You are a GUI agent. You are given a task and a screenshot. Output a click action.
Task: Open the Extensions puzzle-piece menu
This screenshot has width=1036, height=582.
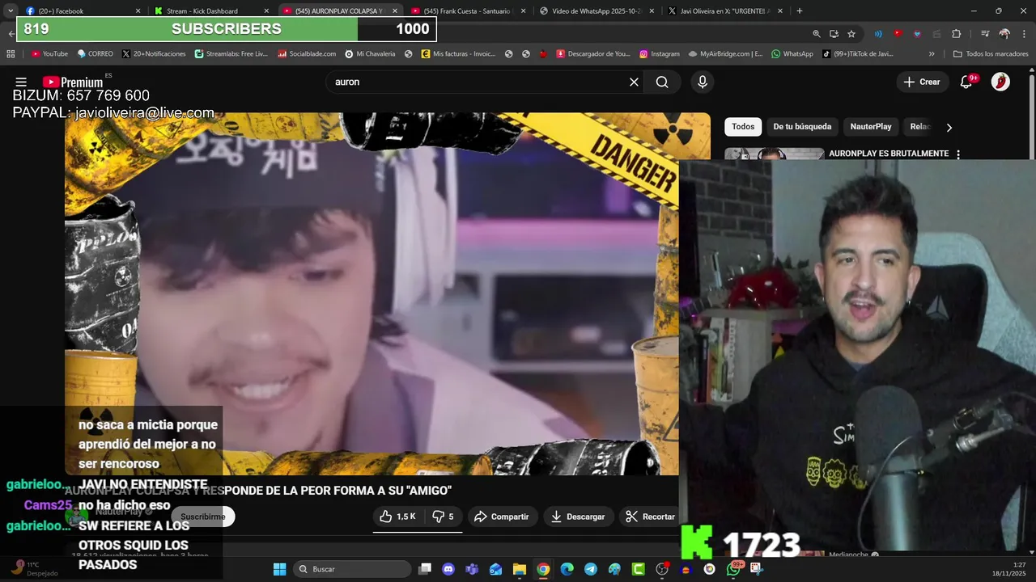pyautogui.click(x=956, y=34)
